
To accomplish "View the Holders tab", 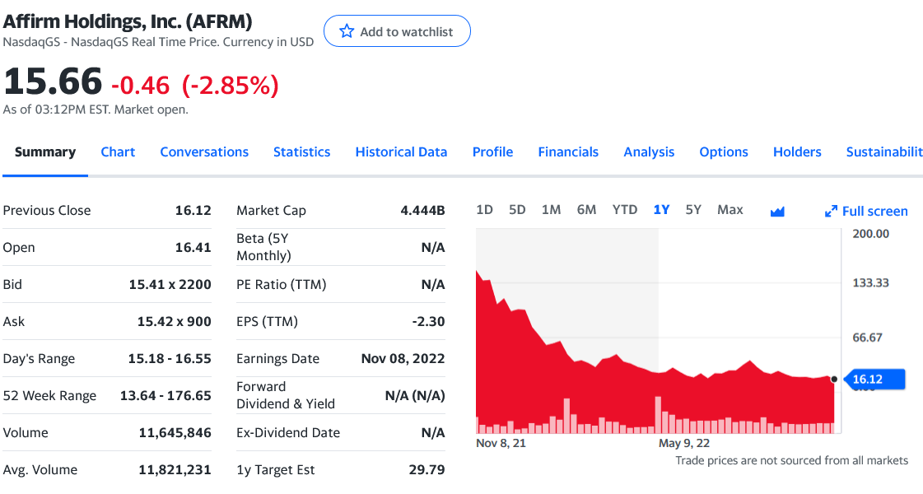I will (797, 152).
